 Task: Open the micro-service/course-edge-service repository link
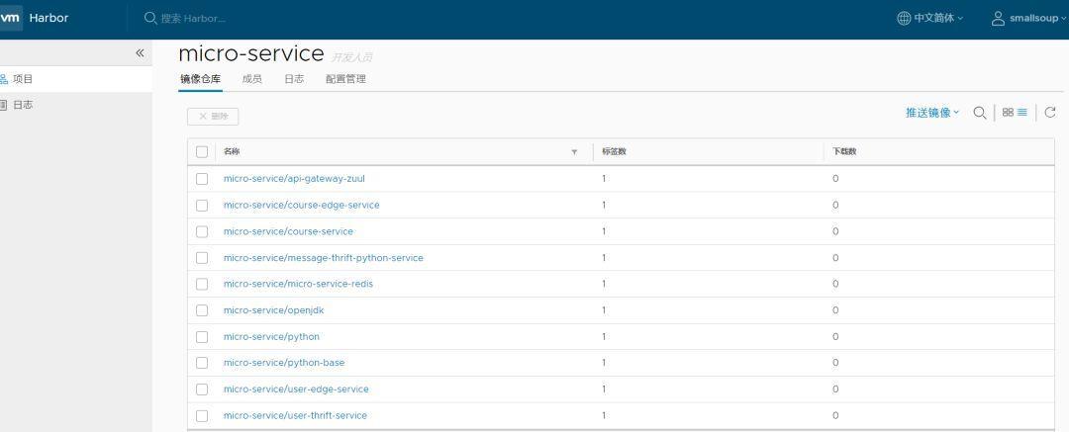pos(301,205)
